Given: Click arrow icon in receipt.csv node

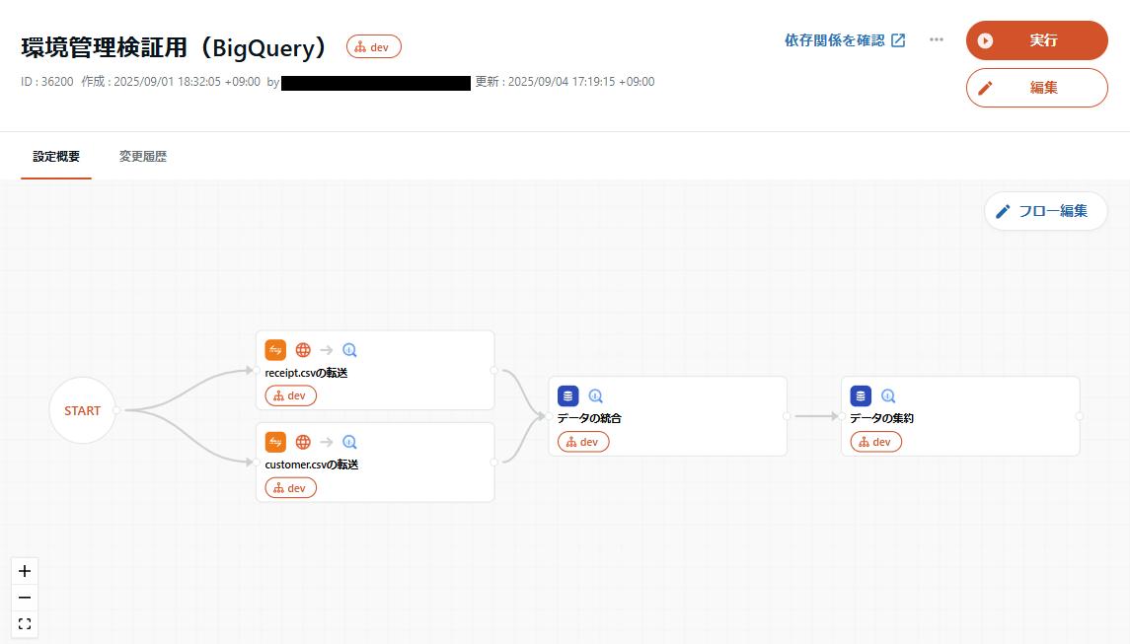Looking at the screenshot, I should (x=327, y=350).
